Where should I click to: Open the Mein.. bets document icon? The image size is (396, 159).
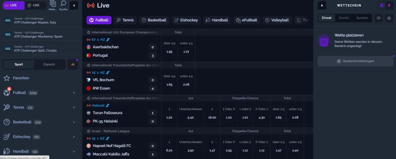click(53, 3)
